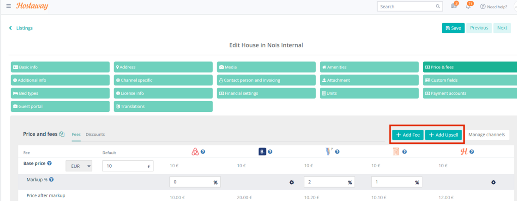Screen dimensions: 517x201
Task: Open the Channel specific section
Action: [x=163, y=80]
